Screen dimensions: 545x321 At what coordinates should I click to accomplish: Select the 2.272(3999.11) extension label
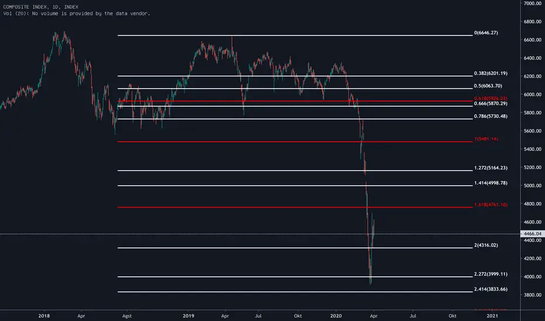click(491, 274)
